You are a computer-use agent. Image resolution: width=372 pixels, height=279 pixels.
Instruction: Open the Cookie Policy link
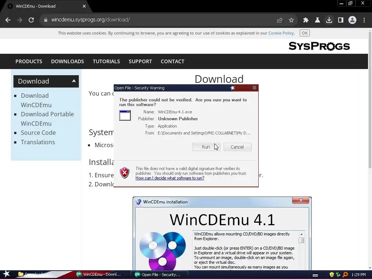point(281,33)
